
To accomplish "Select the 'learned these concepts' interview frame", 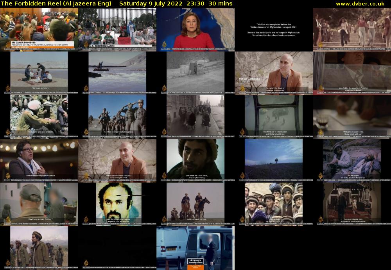I will coord(117,160).
